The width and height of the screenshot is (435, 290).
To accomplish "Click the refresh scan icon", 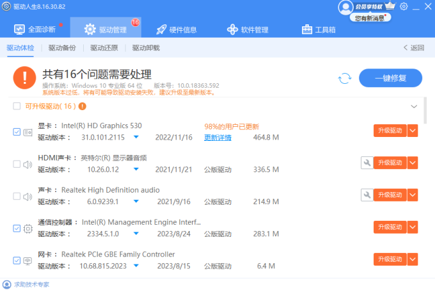I will (x=345, y=78).
